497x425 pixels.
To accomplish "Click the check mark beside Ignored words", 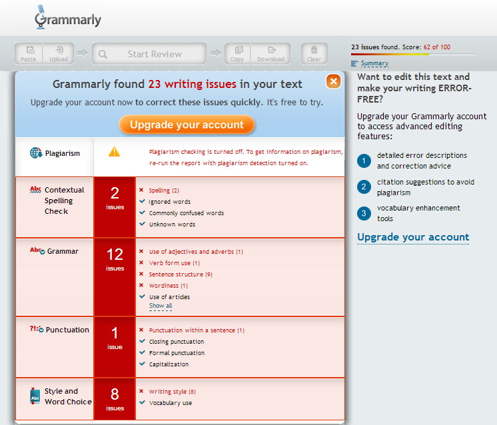I will [x=143, y=201].
